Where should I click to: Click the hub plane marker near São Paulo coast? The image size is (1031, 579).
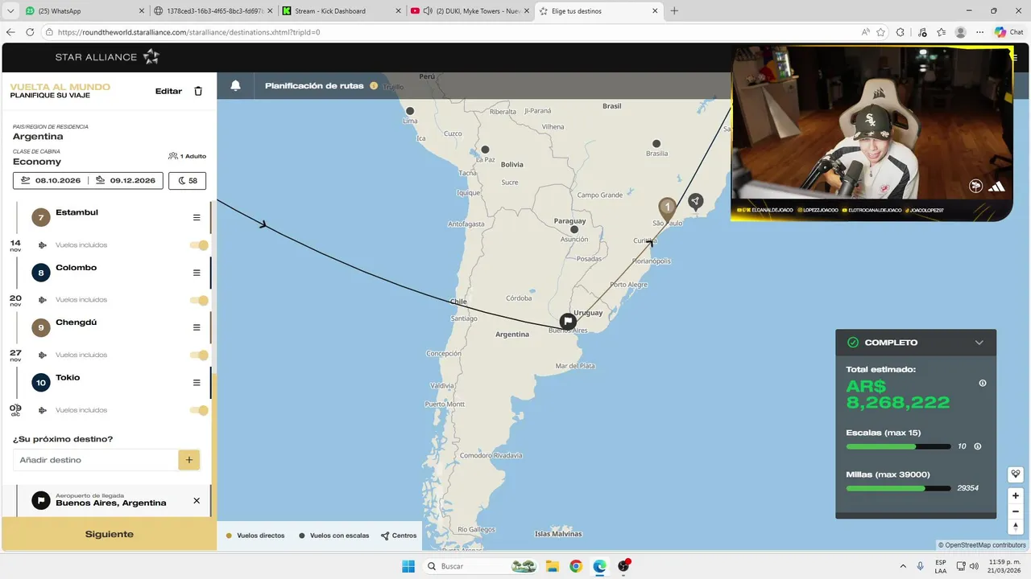(695, 200)
